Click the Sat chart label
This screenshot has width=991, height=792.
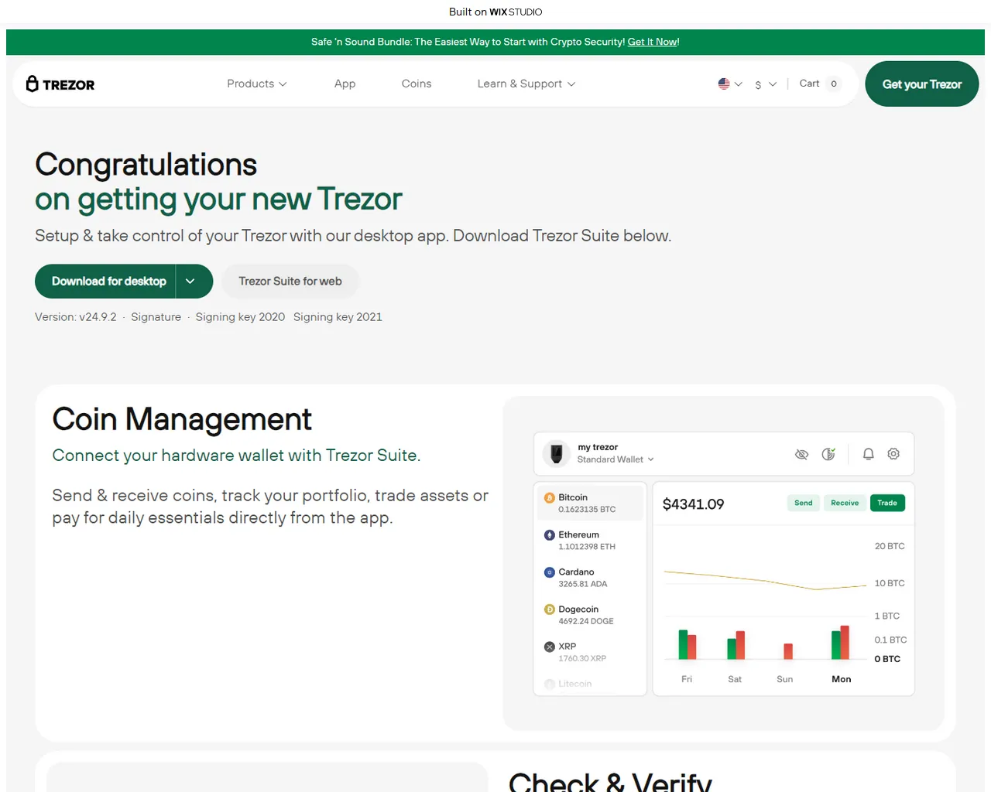[x=735, y=679]
